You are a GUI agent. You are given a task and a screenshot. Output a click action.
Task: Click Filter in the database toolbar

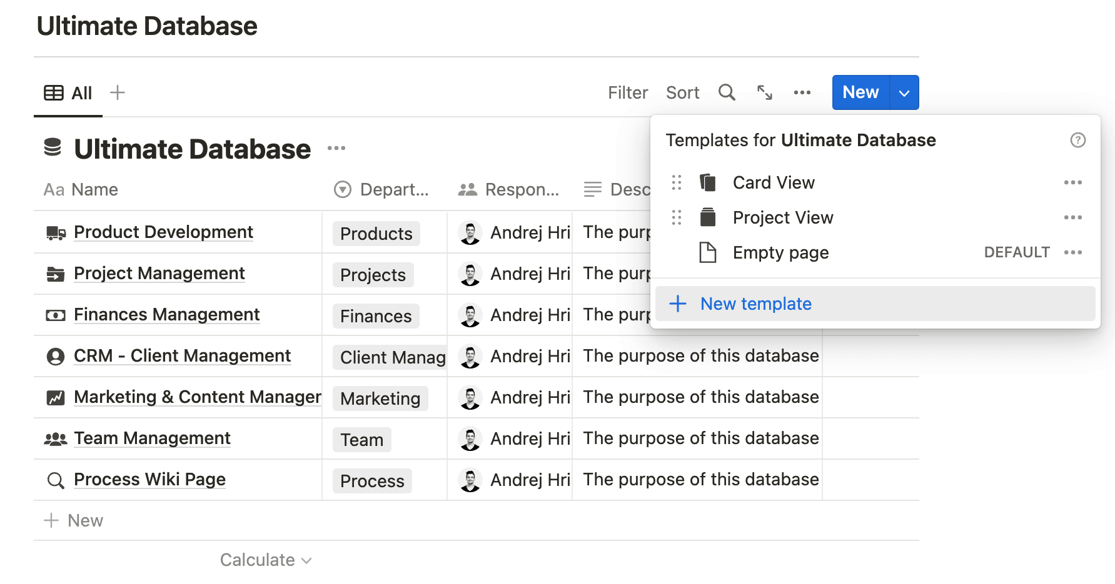(627, 92)
